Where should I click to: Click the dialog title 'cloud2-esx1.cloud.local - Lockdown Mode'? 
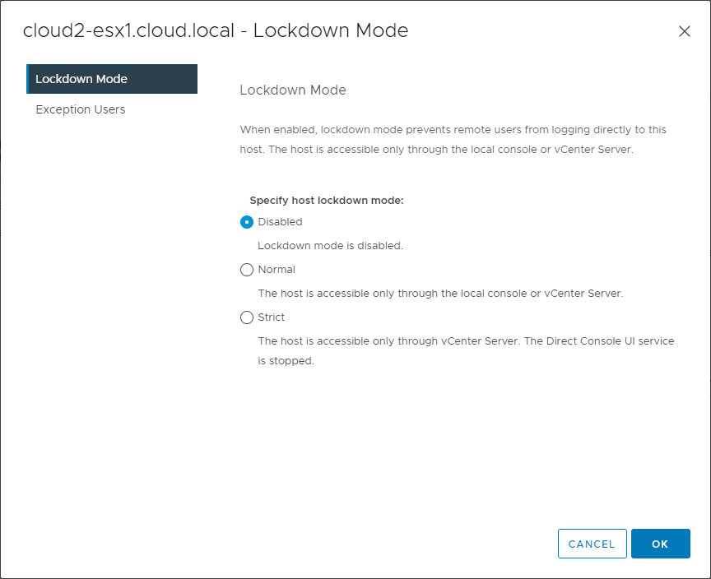(x=216, y=31)
